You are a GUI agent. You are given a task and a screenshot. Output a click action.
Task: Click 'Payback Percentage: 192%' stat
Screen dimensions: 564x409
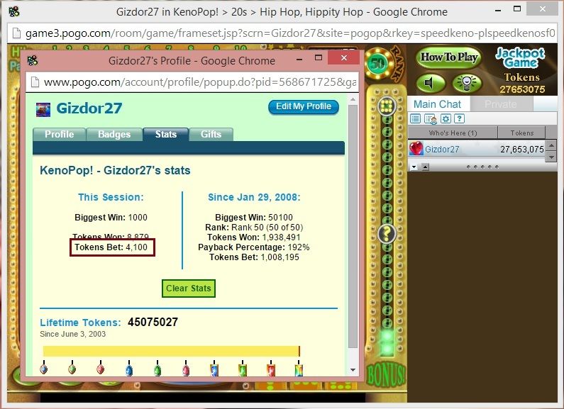click(253, 247)
